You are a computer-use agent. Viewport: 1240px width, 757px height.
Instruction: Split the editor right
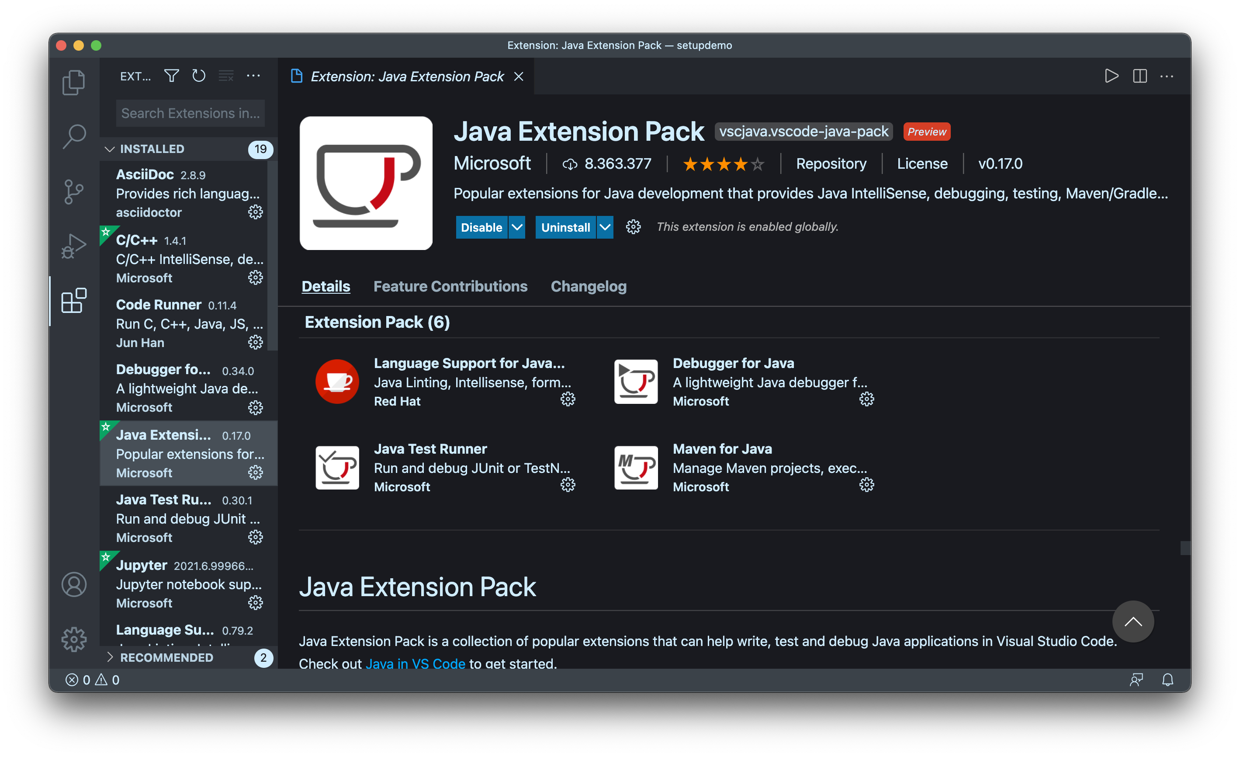(1140, 76)
